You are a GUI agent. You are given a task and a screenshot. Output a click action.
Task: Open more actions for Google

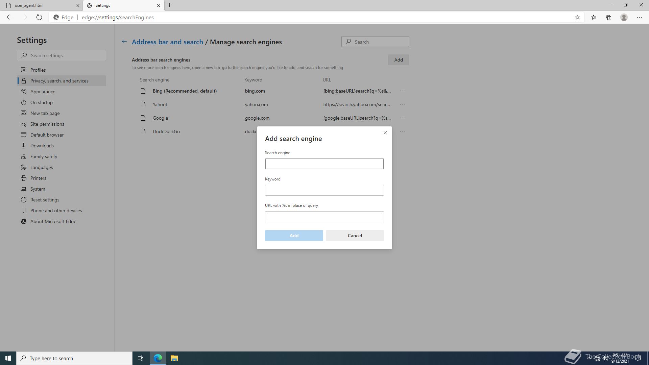pyautogui.click(x=403, y=118)
